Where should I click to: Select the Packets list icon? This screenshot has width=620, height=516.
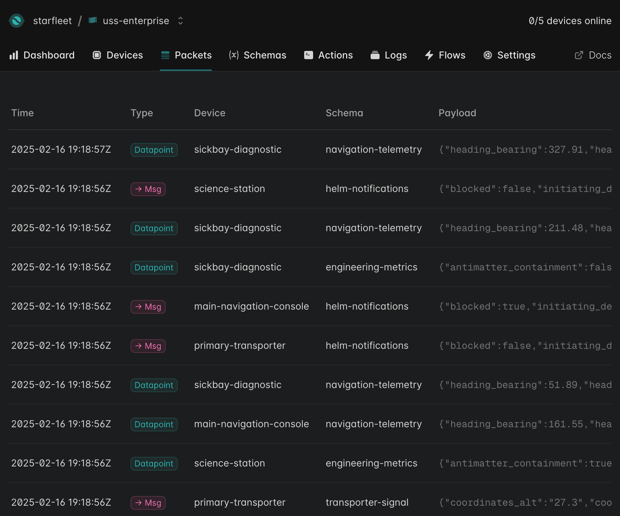pyautogui.click(x=165, y=55)
